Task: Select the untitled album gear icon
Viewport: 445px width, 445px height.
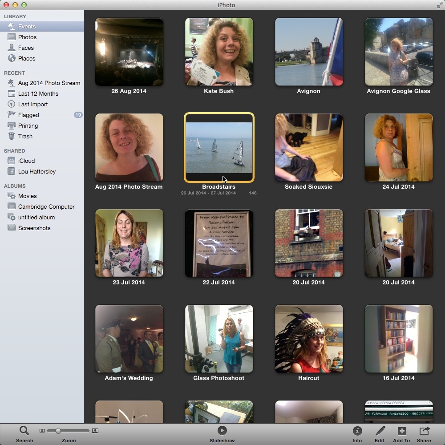Action: click(12, 217)
